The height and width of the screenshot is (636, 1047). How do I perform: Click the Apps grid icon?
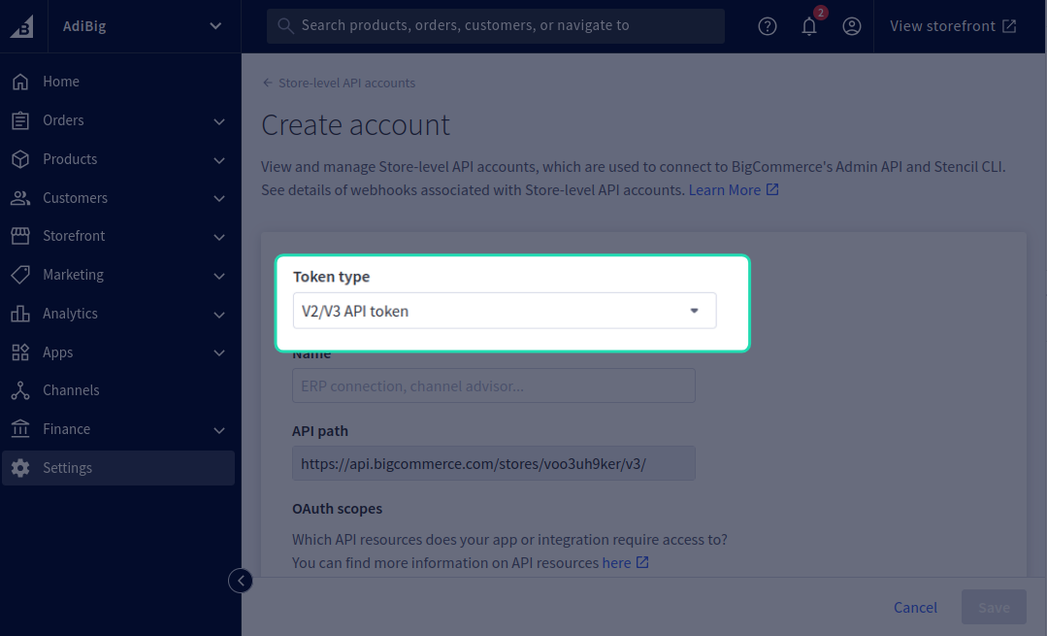point(20,352)
